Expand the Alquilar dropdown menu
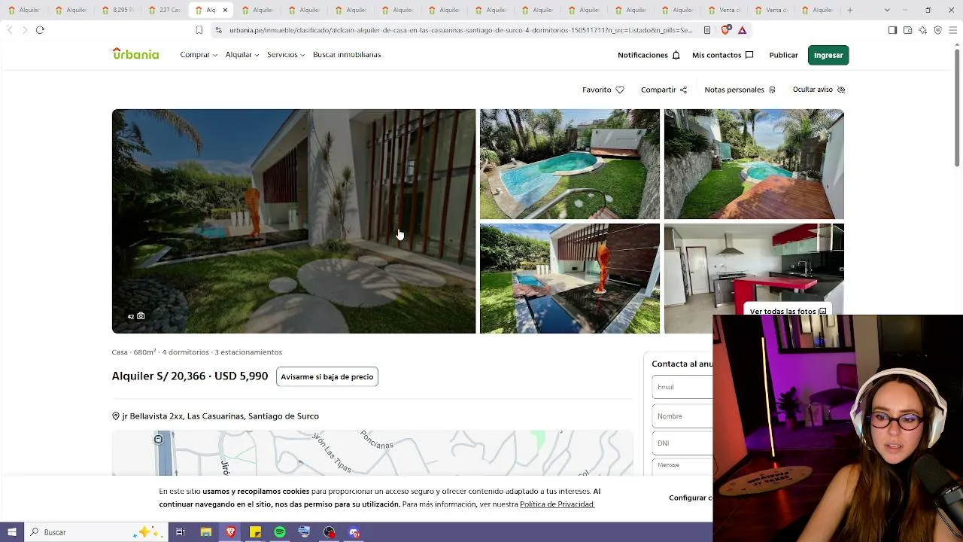Viewport: 963px width, 542px height. [242, 55]
